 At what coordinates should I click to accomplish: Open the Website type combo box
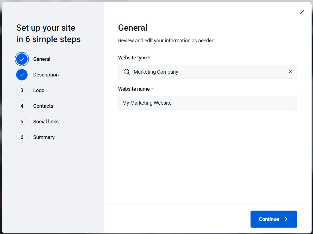tap(207, 72)
